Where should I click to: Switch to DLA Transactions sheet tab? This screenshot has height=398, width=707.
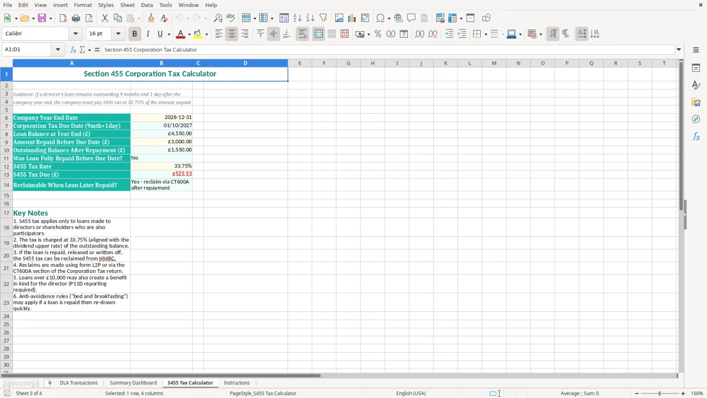point(79,383)
